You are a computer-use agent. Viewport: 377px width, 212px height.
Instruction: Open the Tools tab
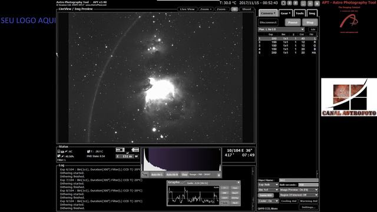(300, 13)
